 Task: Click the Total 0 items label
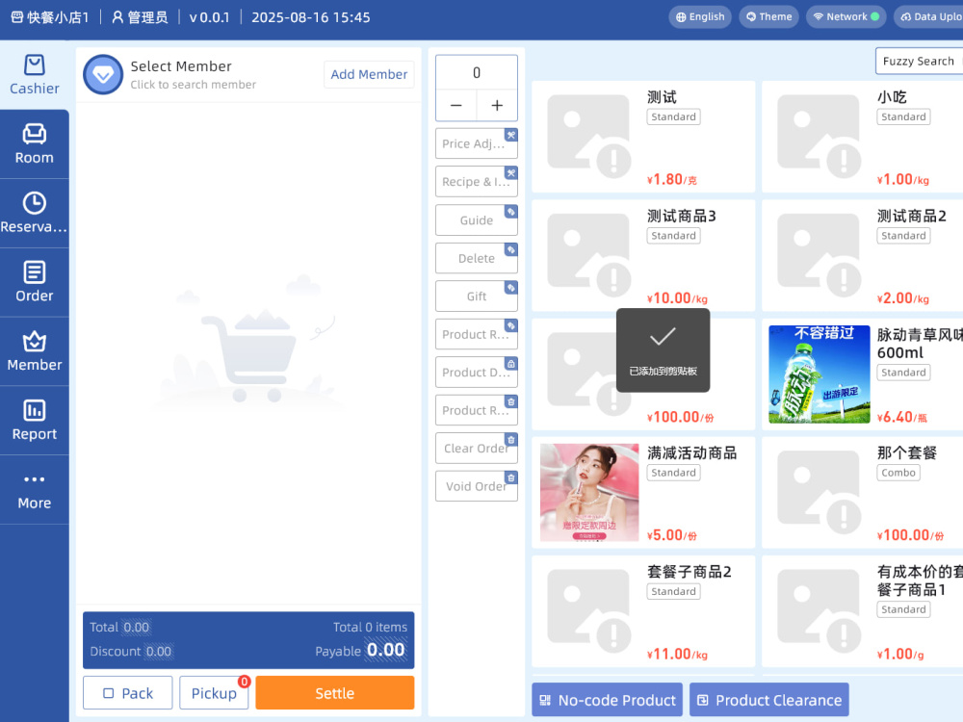click(370, 627)
